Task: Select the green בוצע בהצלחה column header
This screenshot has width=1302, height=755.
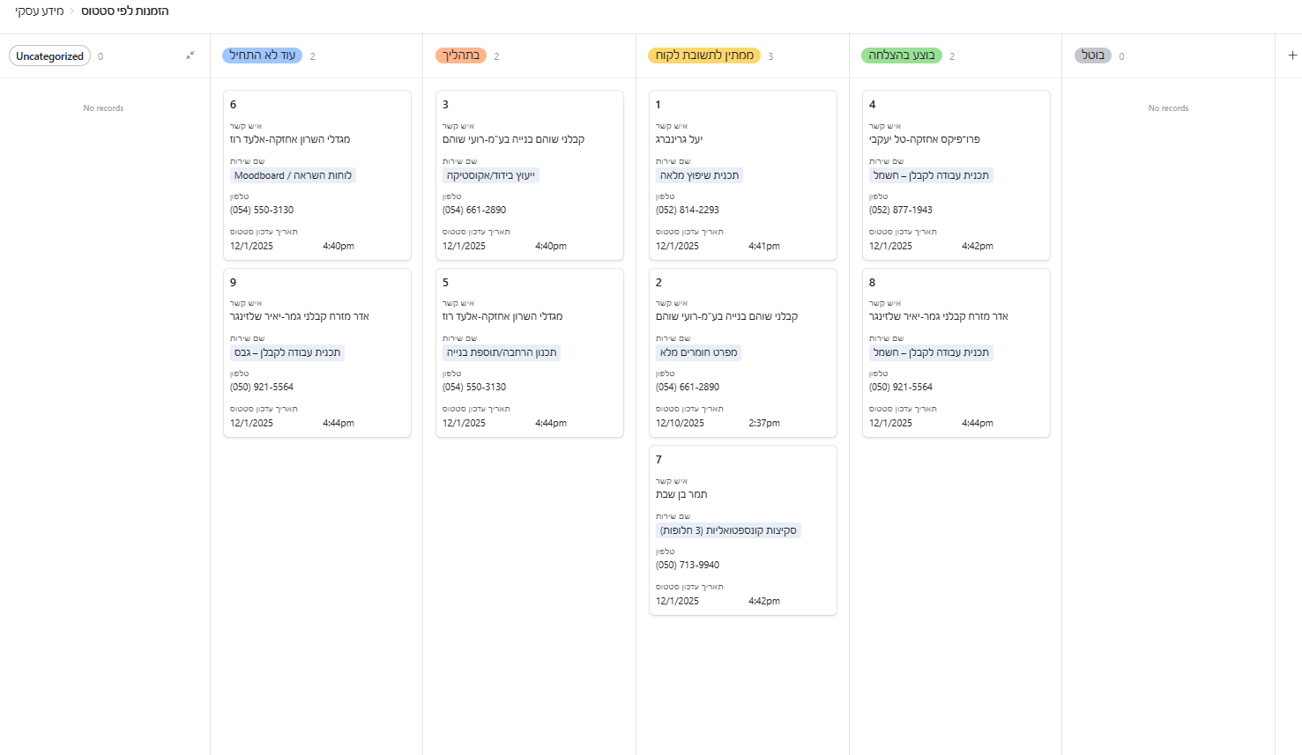Action: coord(901,56)
